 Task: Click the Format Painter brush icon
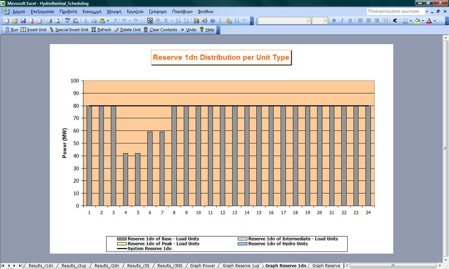pyautogui.click(x=114, y=21)
